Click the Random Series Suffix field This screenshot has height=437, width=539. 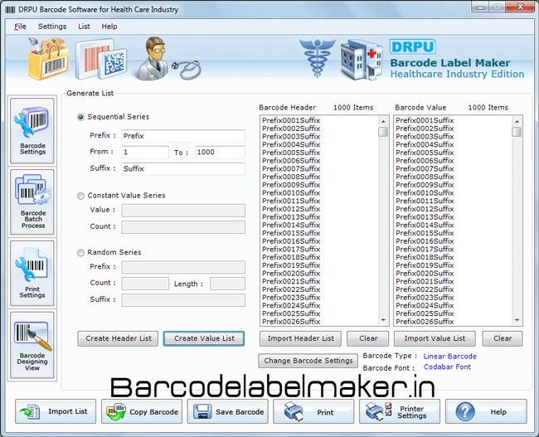[x=183, y=300]
